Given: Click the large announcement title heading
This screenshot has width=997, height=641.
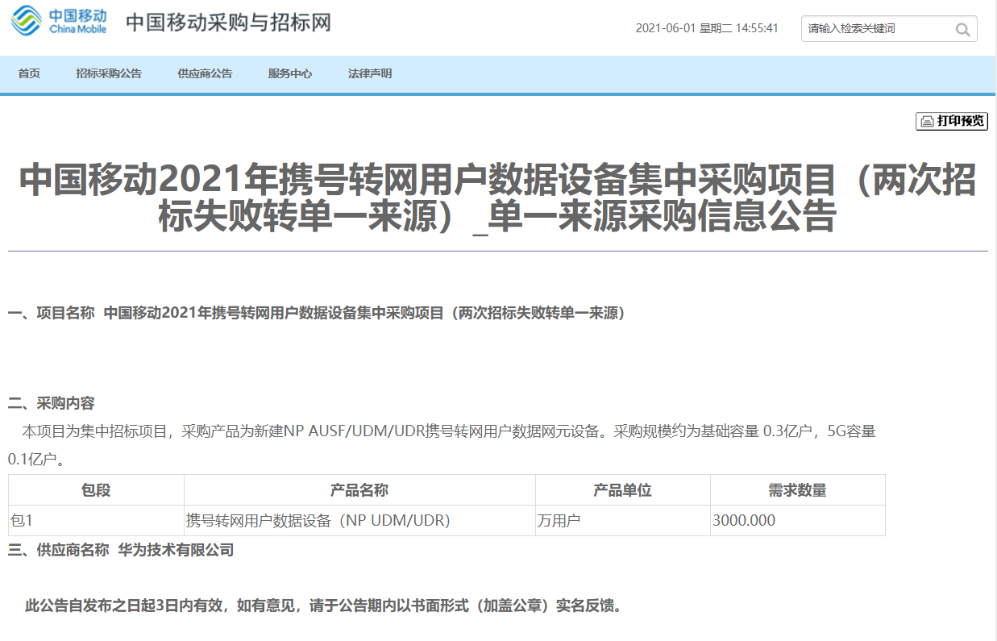Looking at the screenshot, I should point(497,198).
